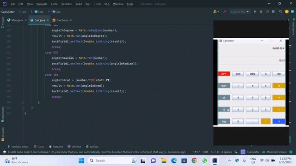296x166 pixels.
Task: Open the VCS menu
Action: (107, 4)
